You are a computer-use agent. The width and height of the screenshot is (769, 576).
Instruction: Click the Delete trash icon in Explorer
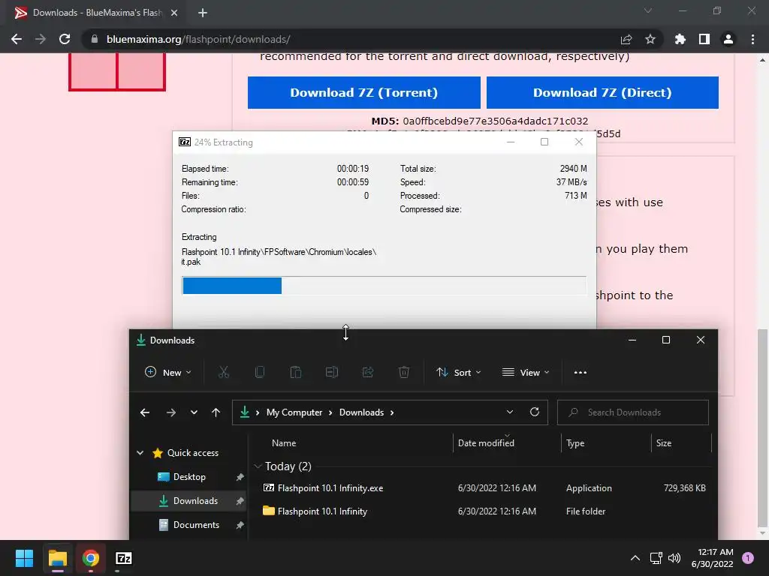tap(403, 372)
